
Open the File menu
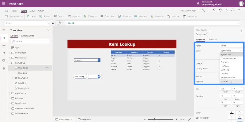(6, 11)
